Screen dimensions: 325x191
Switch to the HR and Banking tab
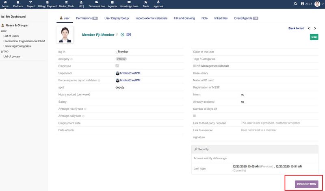(184, 18)
